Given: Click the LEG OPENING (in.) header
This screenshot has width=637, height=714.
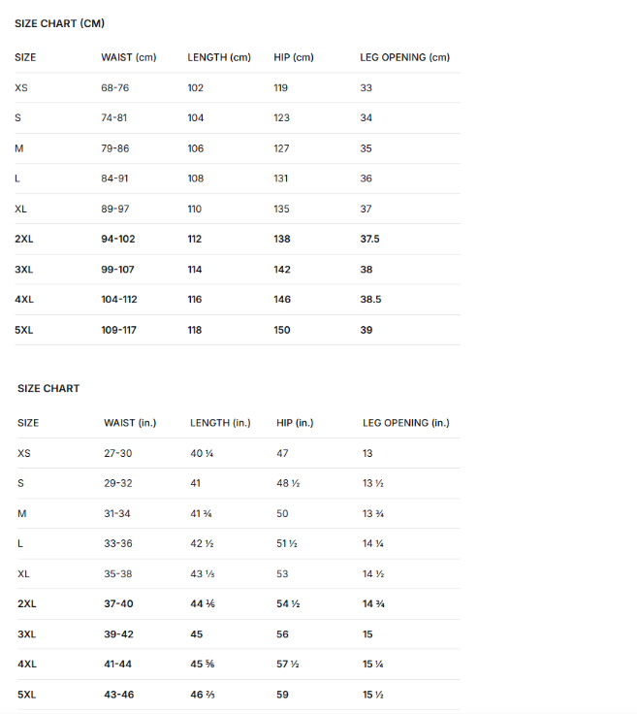Looking at the screenshot, I should 406,423.
